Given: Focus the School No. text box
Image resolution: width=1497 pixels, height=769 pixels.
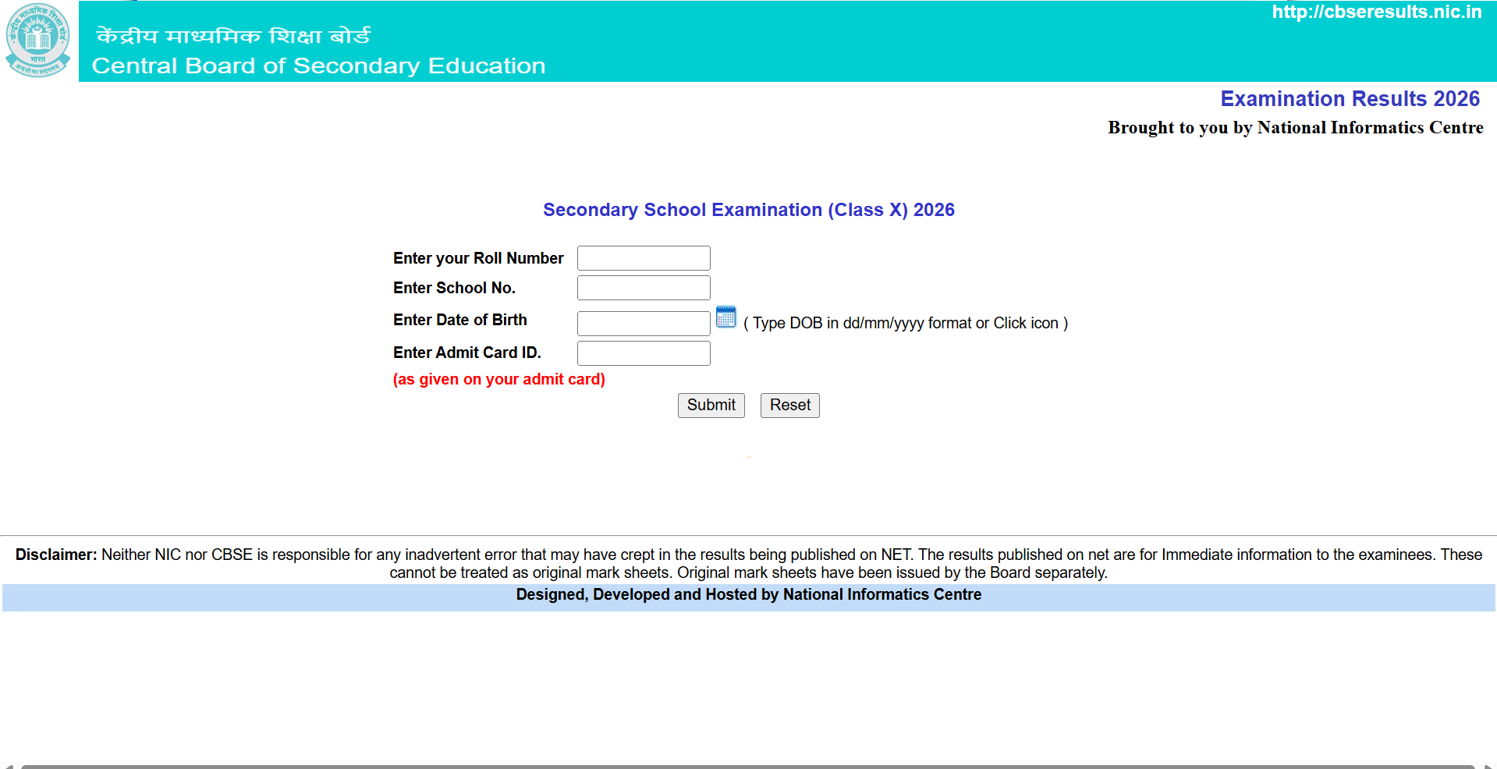Looking at the screenshot, I should coord(643,288).
